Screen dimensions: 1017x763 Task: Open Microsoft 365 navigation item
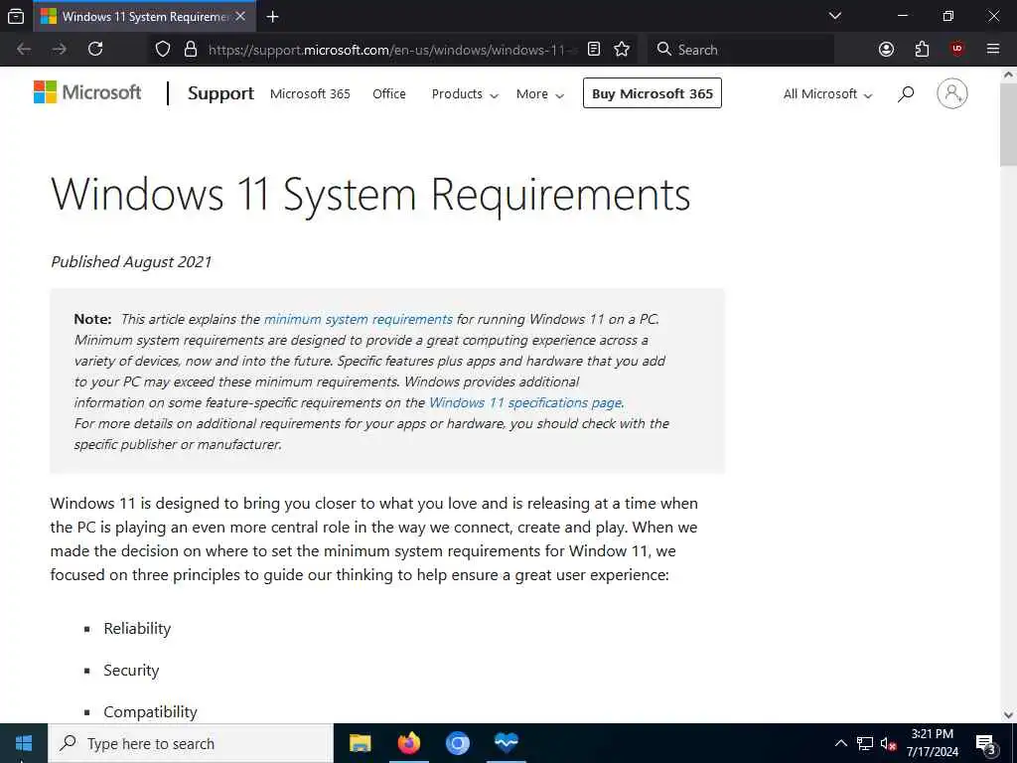(x=310, y=94)
